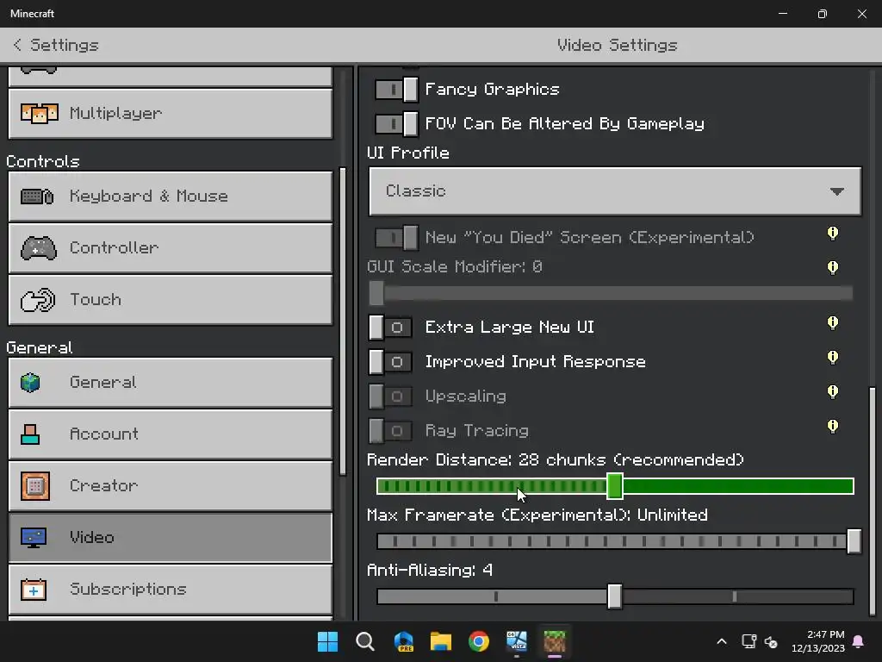
Task: Open General settings tab
Action: 171,382
